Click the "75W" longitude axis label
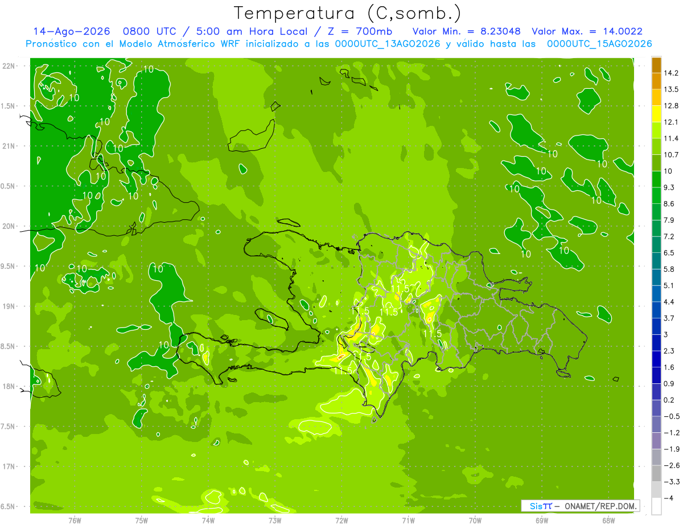683x528 pixels. pos(142,520)
